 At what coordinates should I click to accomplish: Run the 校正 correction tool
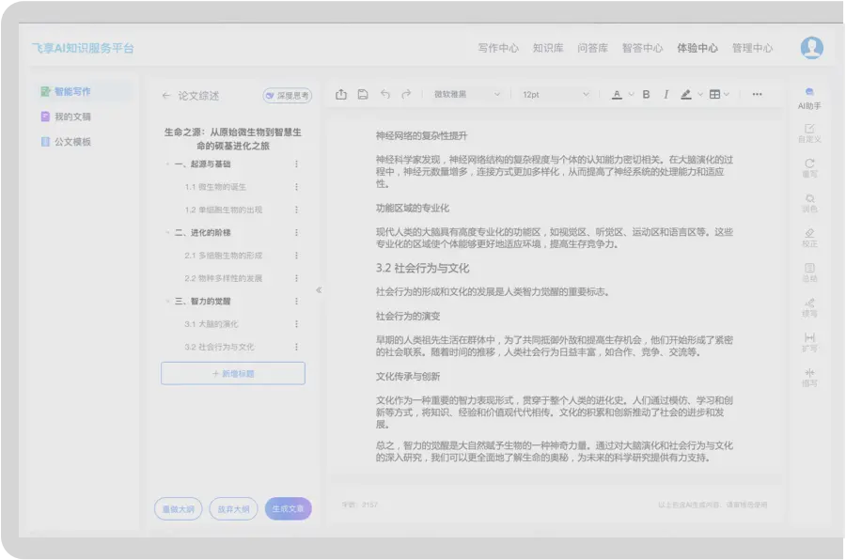809,238
